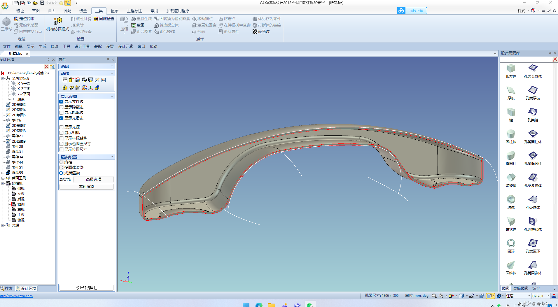This screenshot has height=307, width=558.
Task: Enable 显示坐标系统 checkbox
Action: (61, 138)
